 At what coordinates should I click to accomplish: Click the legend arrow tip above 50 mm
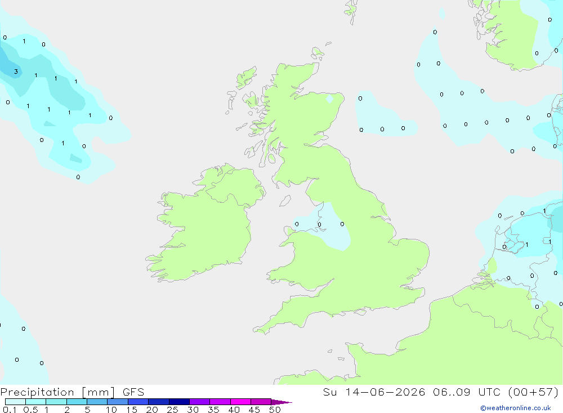[281, 402]
